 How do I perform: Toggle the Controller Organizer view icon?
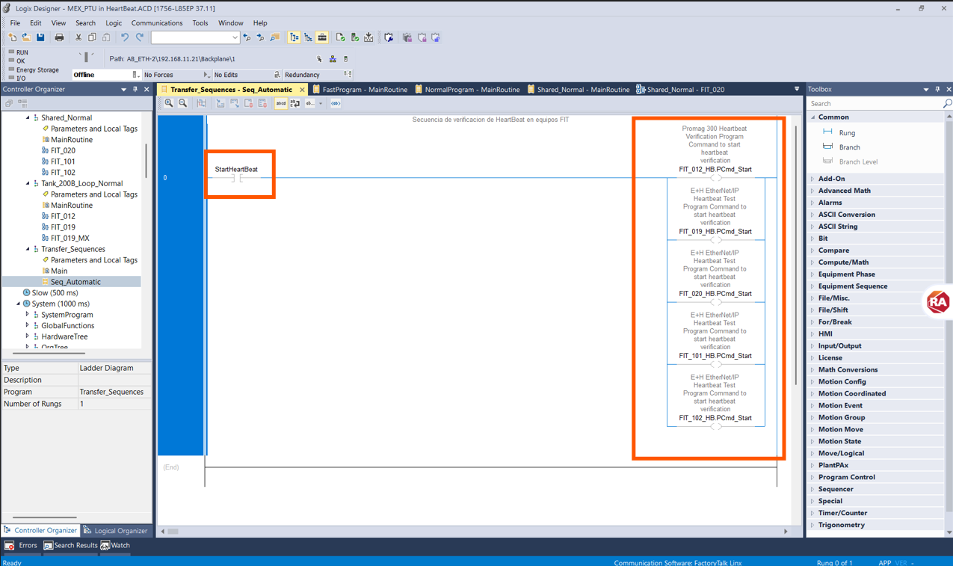294,37
